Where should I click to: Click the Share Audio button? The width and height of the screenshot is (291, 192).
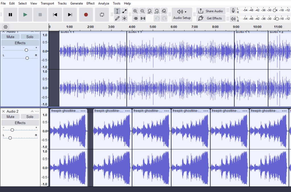211,11
